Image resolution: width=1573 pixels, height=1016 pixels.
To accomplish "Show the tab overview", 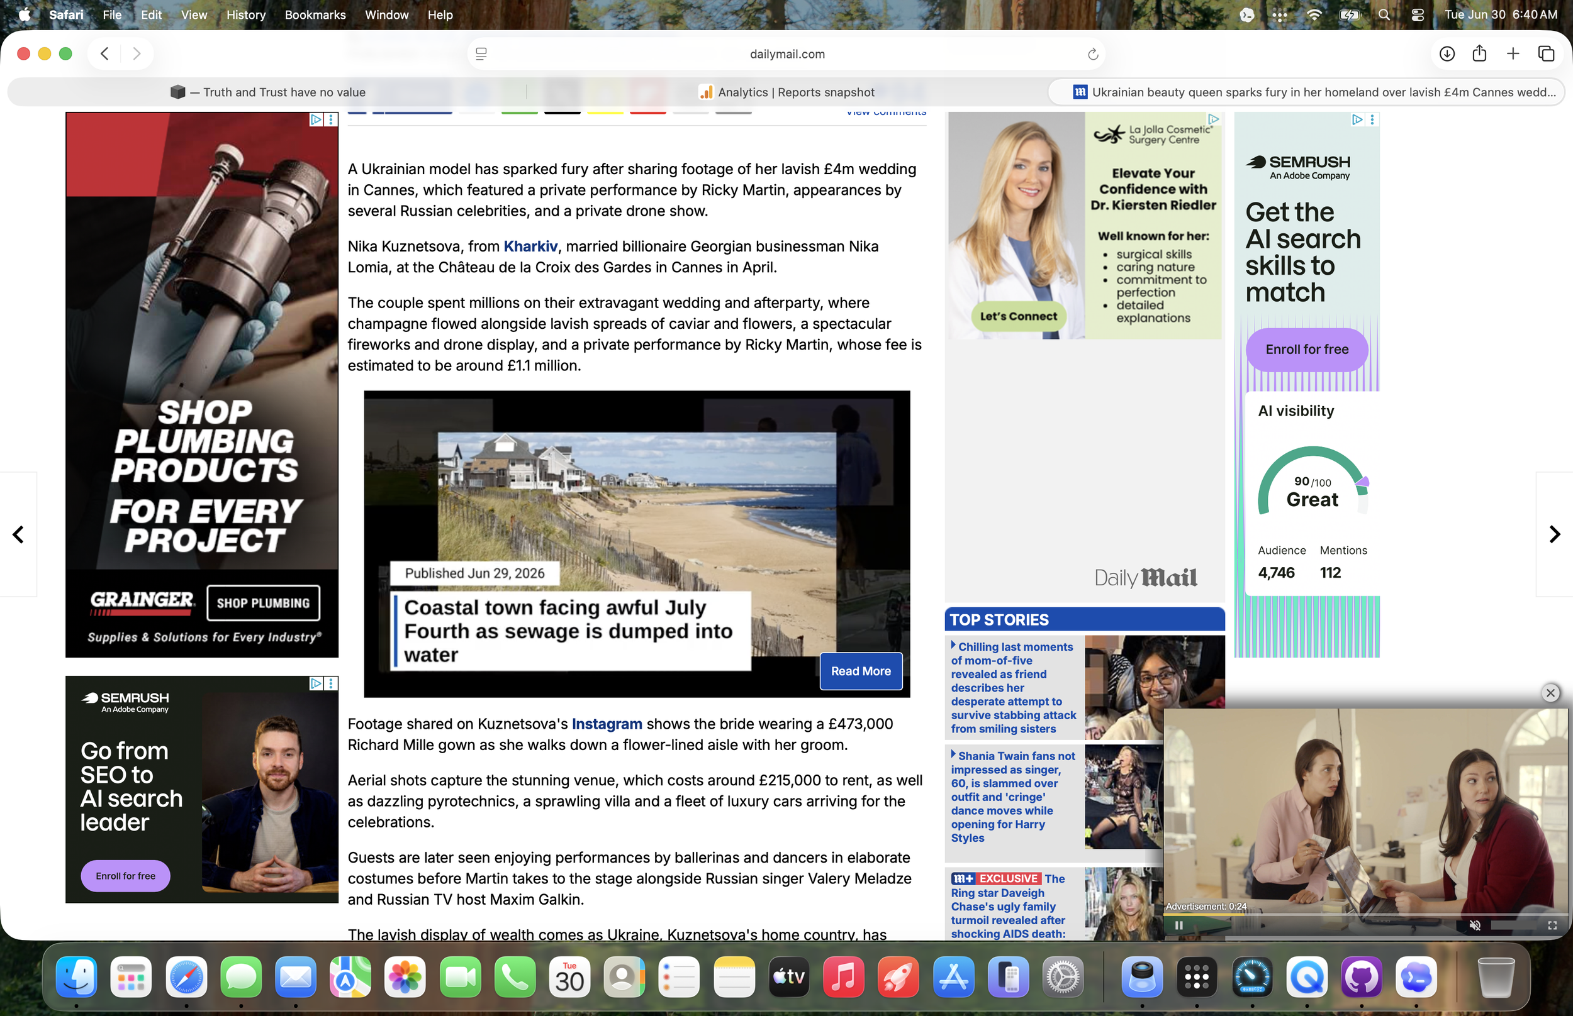I will 1546,53.
